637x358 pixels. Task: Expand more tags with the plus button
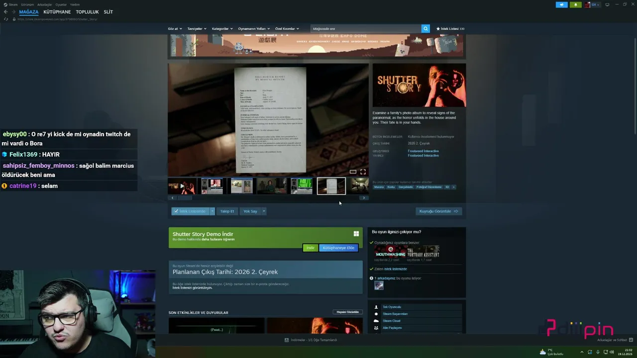[453, 187]
